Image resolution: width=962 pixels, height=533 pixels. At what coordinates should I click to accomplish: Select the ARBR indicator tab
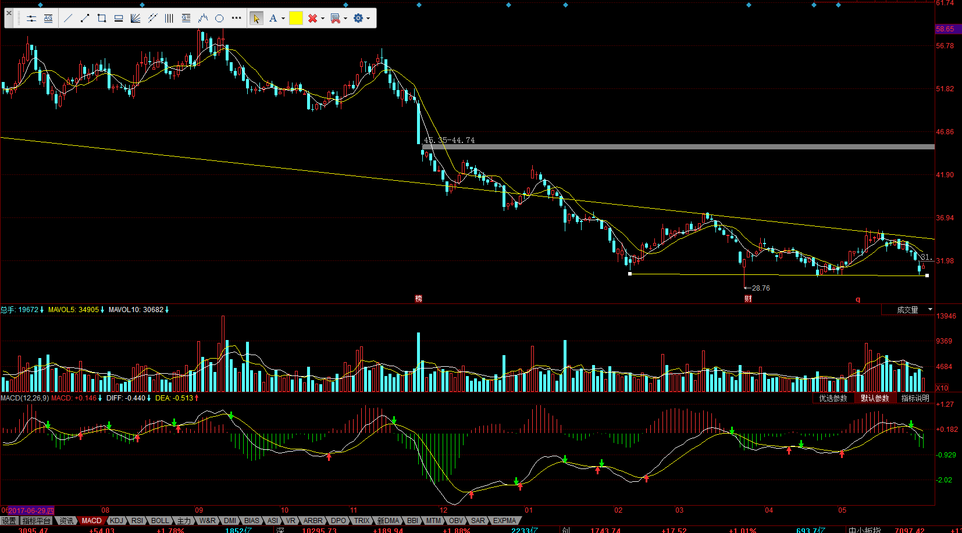pos(313,521)
